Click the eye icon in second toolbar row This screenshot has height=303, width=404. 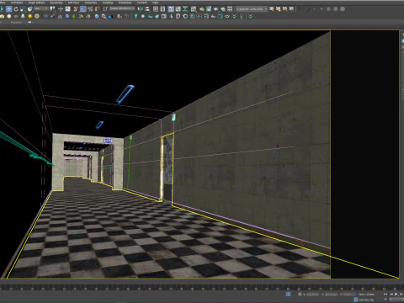(x=227, y=16)
